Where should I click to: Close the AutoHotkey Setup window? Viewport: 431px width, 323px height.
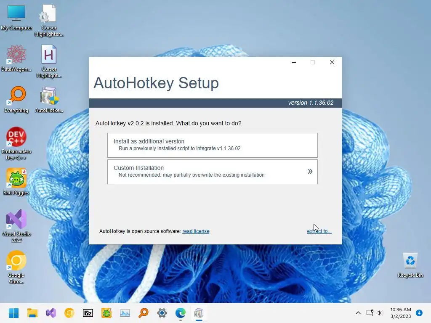tap(332, 62)
